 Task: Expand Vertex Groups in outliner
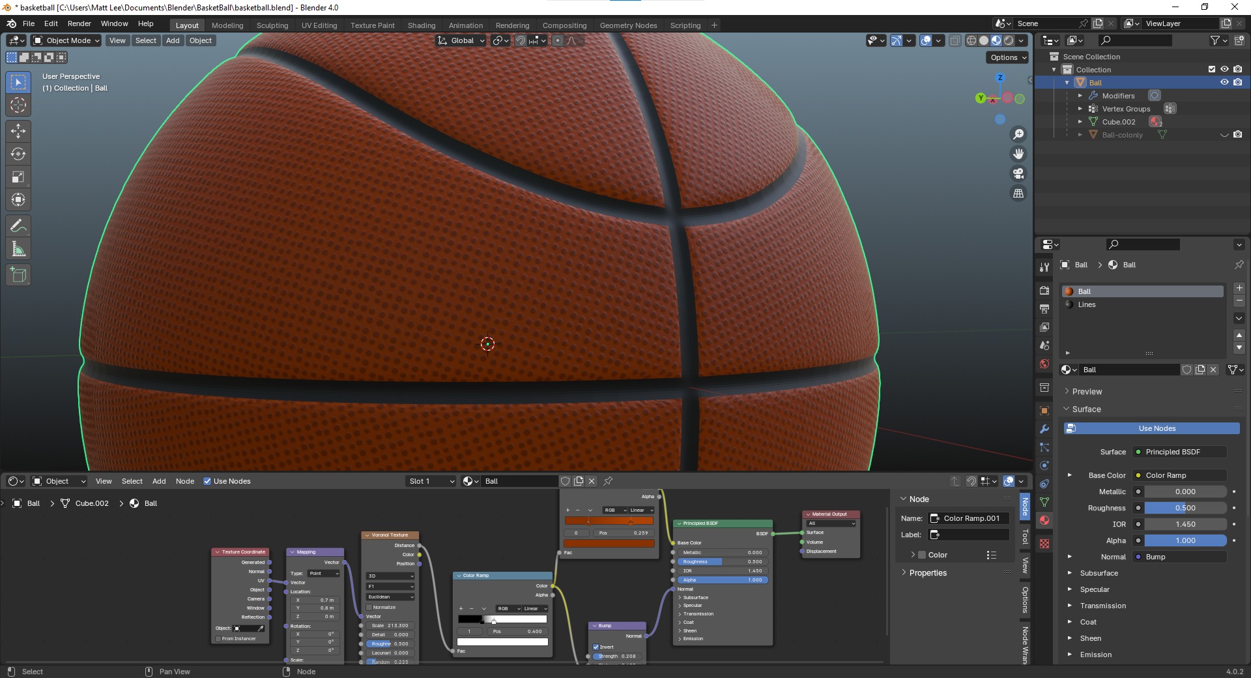pos(1080,109)
